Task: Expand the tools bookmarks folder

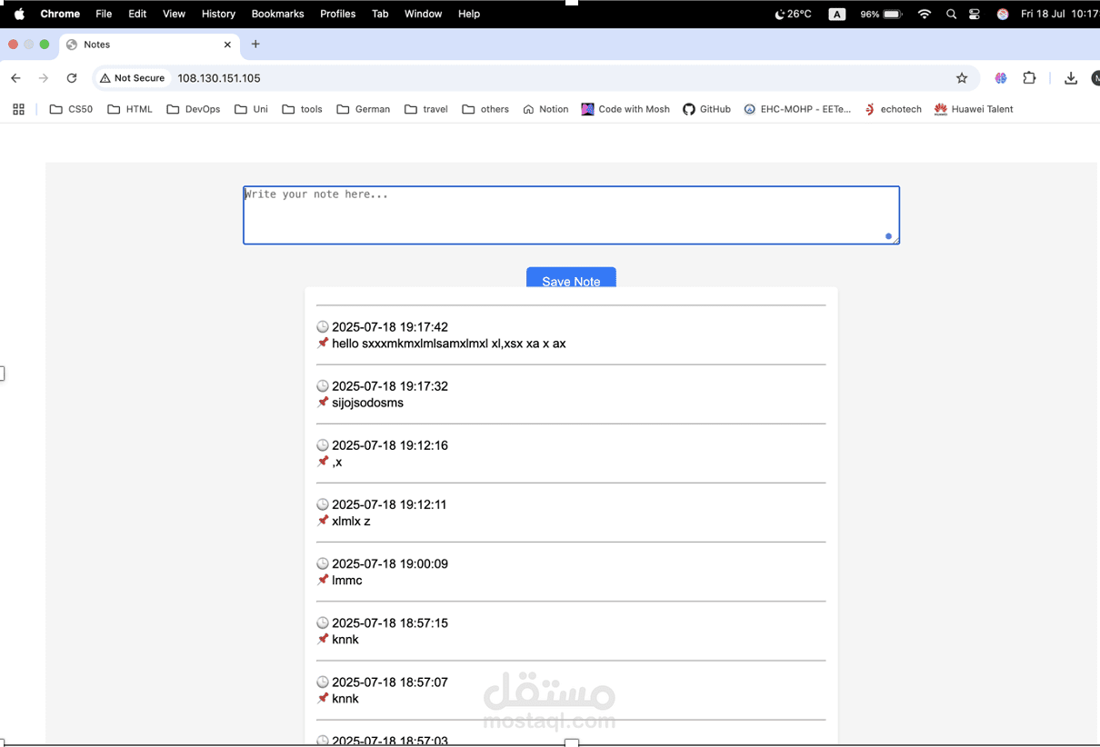Action: 303,109
